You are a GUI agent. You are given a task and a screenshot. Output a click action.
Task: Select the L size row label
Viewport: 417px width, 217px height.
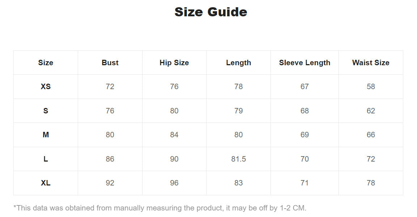click(46, 159)
